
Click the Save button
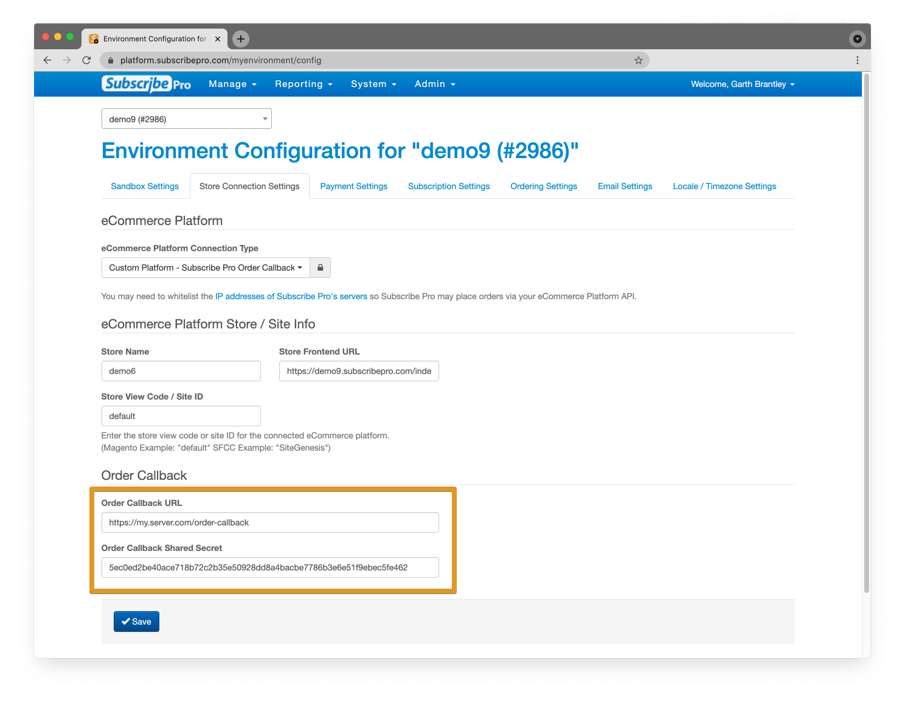click(136, 622)
